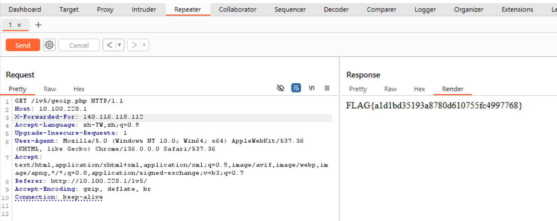Switch to Organizer tab
The width and height of the screenshot is (557, 221).
click(469, 9)
